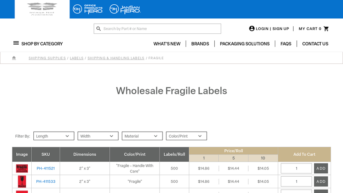
Task: Open the CONTACT US menu item
Action: click(315, 44)
